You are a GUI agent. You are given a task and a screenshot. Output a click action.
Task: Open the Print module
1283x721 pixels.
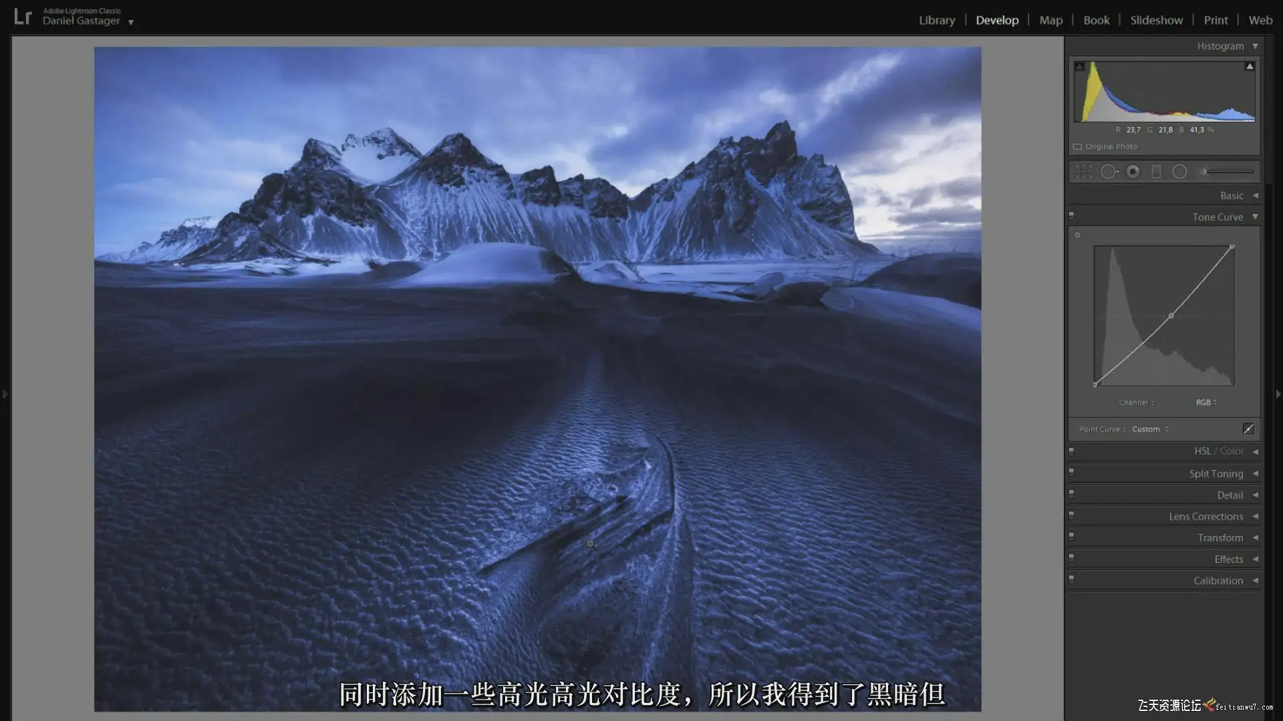click(1216, 20)
